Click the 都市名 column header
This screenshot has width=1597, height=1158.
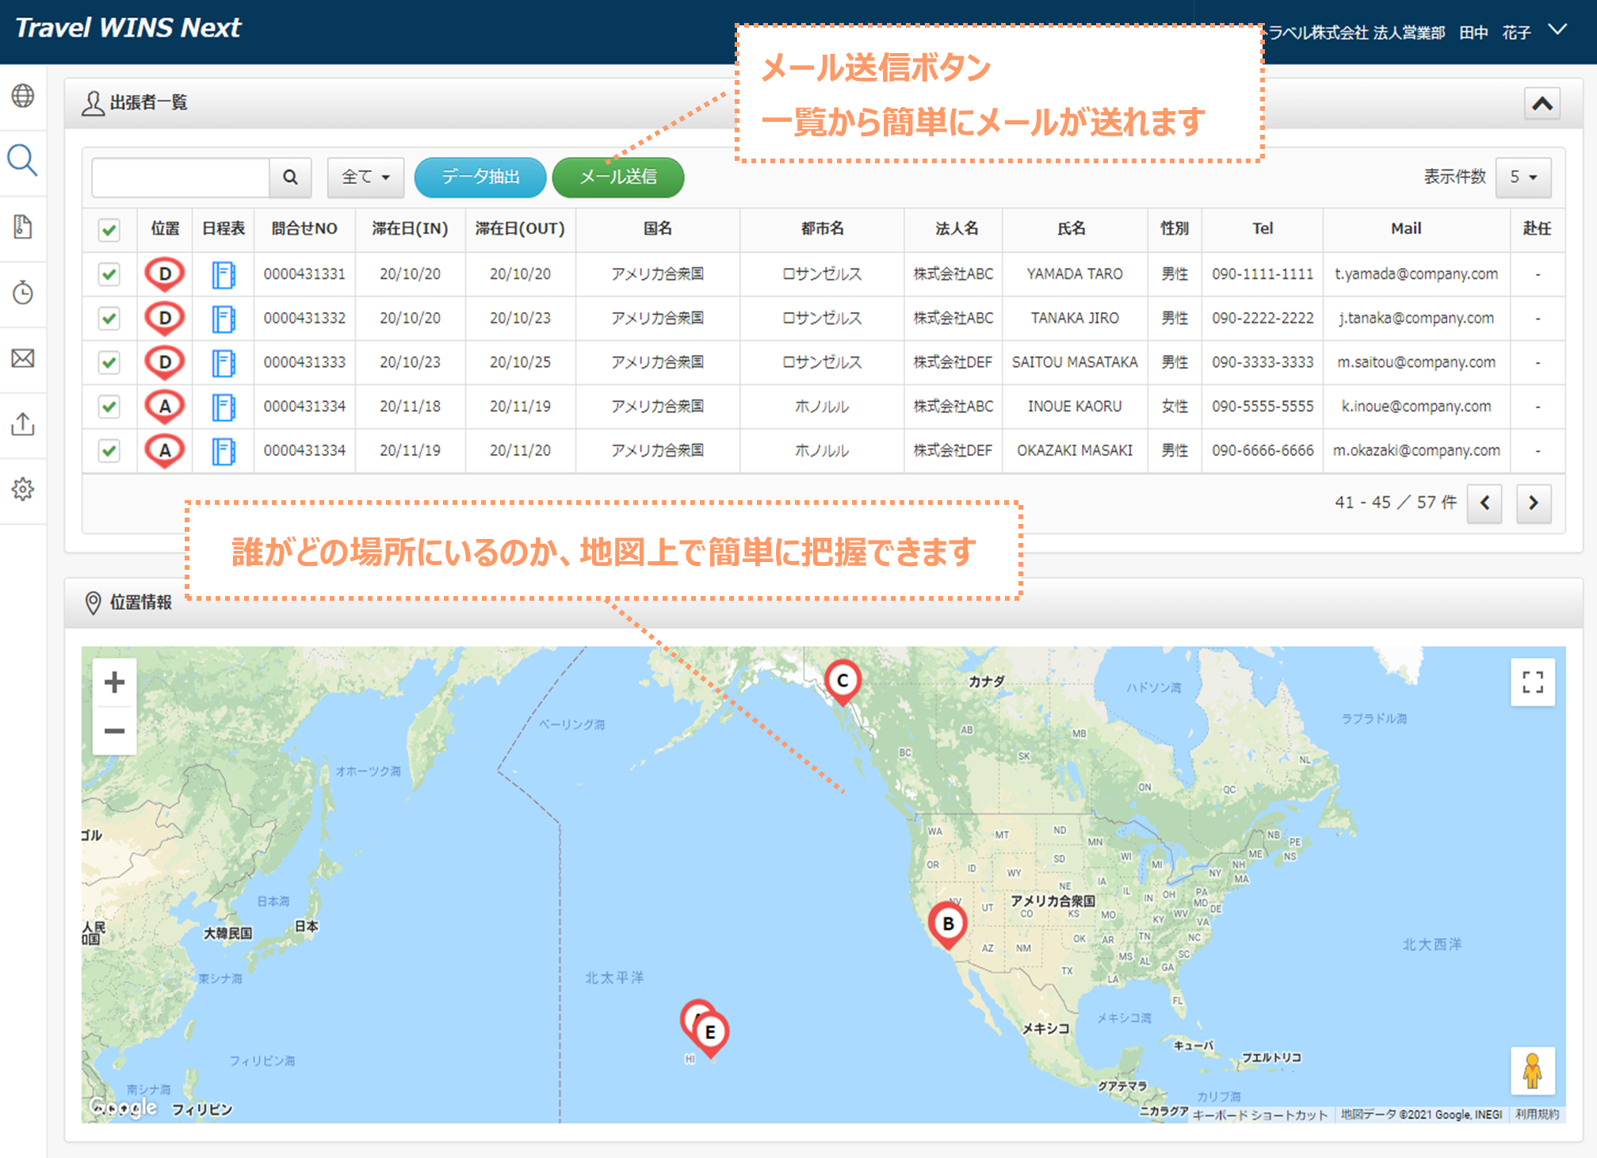[822, 229]
